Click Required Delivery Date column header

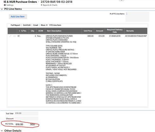(115, 31)
